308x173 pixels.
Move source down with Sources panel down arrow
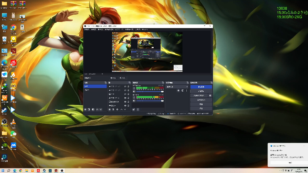click(x=125, y=110)
